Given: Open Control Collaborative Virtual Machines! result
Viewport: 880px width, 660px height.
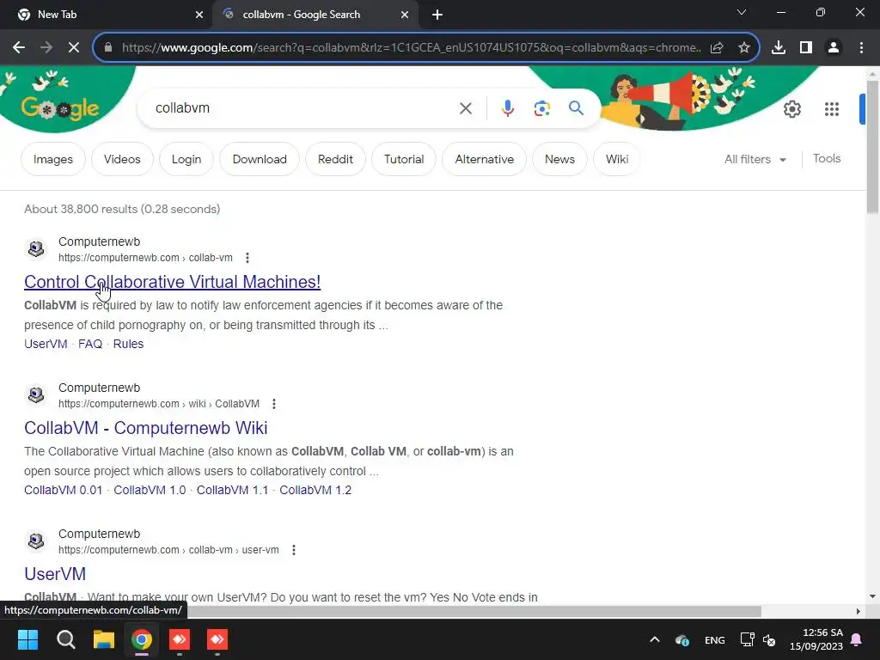Looking at the screenshot, I should click(172, 282).
